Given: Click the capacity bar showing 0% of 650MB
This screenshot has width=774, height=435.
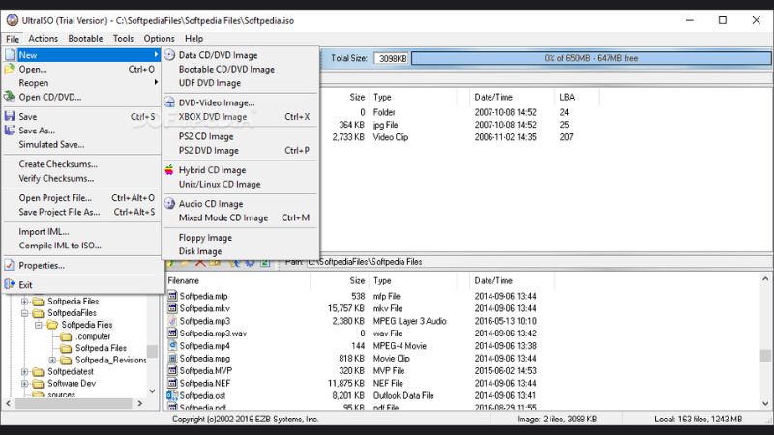Looking at the screenshot, I should tap(591, 58).
